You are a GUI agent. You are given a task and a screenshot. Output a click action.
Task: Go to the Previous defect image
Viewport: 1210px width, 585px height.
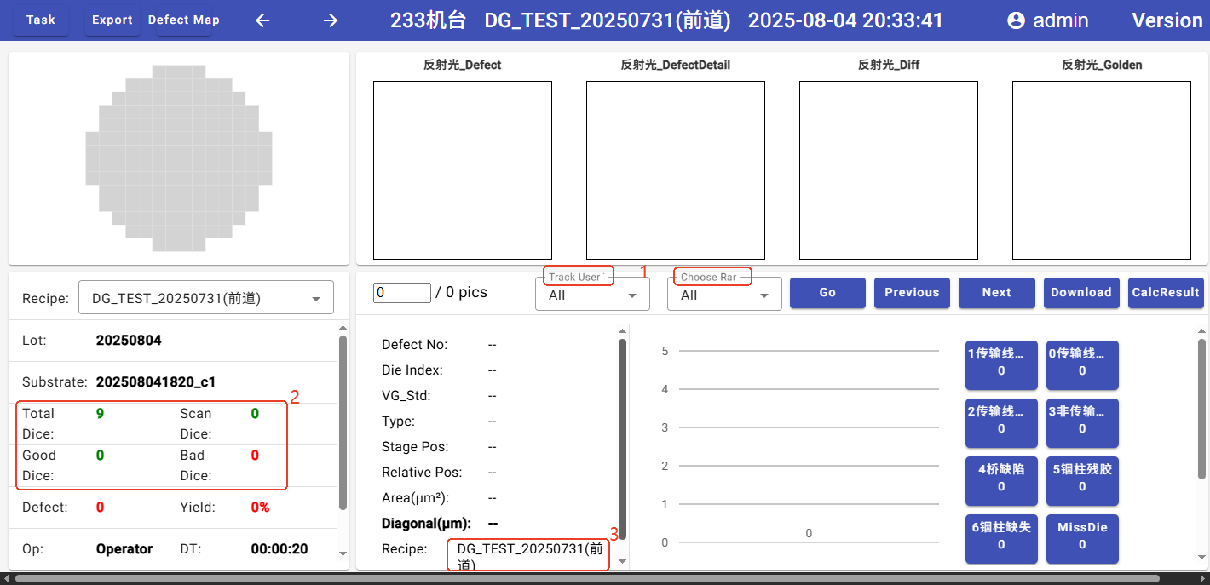(912, 292)
